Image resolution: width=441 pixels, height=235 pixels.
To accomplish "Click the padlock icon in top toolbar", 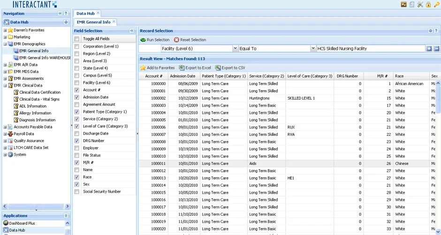I will [x=428, y=5].
